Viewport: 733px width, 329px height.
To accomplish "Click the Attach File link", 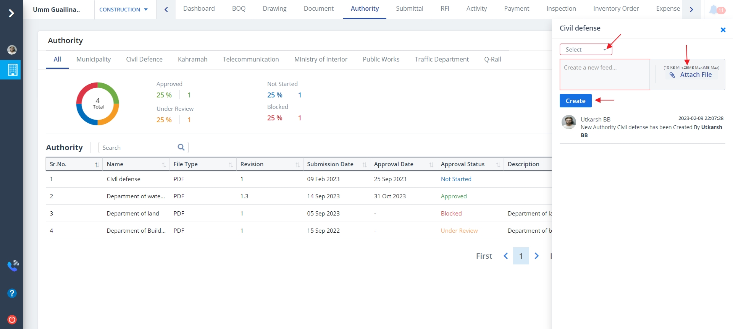I will pos(695,75).
